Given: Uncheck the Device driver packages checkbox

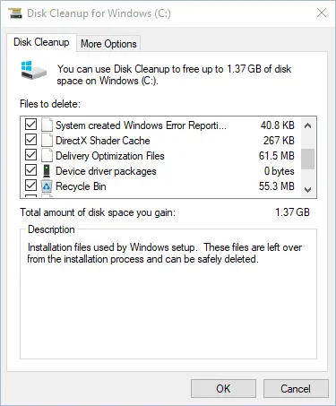Looking at the screenshot, I should tap(30, 170).
